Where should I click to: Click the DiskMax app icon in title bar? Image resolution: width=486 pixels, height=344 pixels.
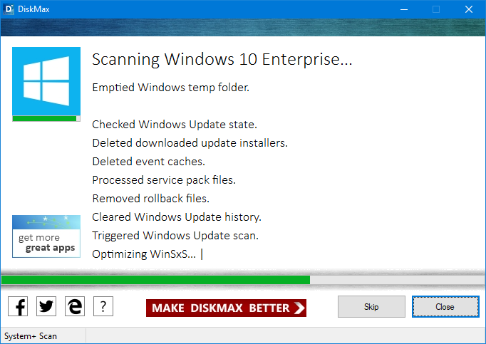coord(9,9)
